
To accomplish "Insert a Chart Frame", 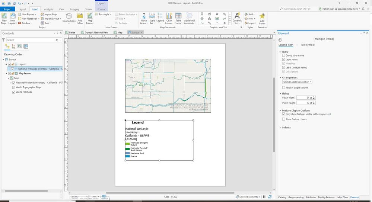I will (169, 16).
